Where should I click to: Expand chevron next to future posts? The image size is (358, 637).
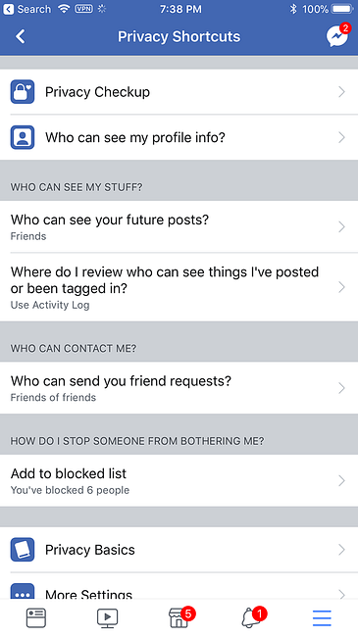(341, 226)
